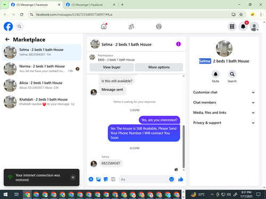Open the notifications bell
266x199 pixels.
[243, 27]
